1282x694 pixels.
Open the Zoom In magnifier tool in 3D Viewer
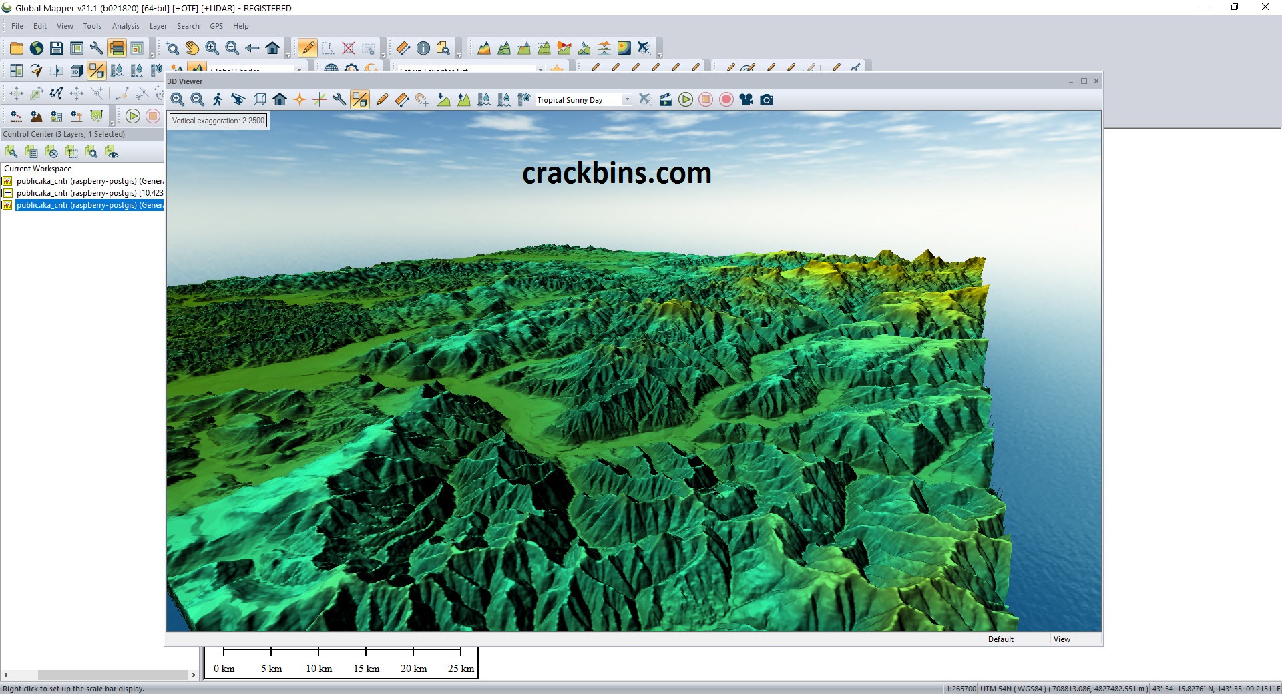point(178,99)
